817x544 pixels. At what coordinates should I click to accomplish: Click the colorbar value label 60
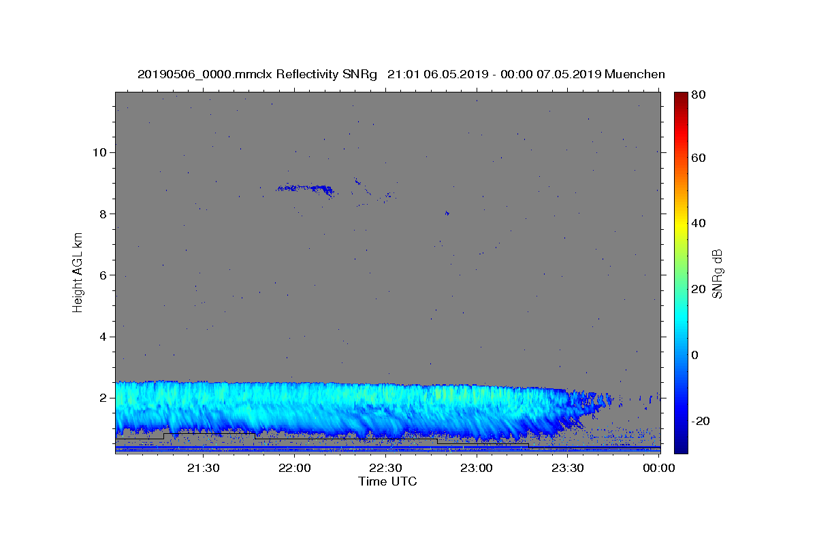pos(697,158)
